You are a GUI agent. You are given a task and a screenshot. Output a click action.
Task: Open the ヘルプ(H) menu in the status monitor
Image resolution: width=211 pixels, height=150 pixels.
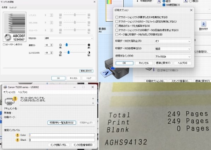pos(23,92)
